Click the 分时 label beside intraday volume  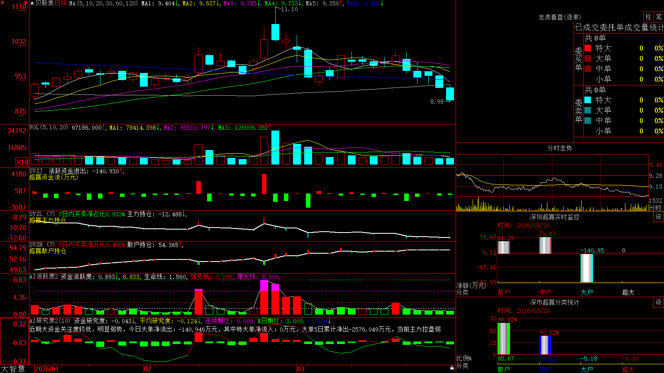[x=656, y=208]
